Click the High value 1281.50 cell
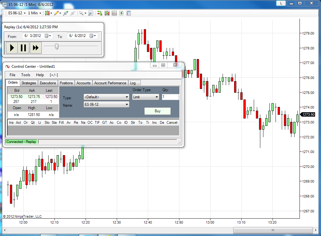The width and height of the screenshot is (321, 236). tap(34, 115)
